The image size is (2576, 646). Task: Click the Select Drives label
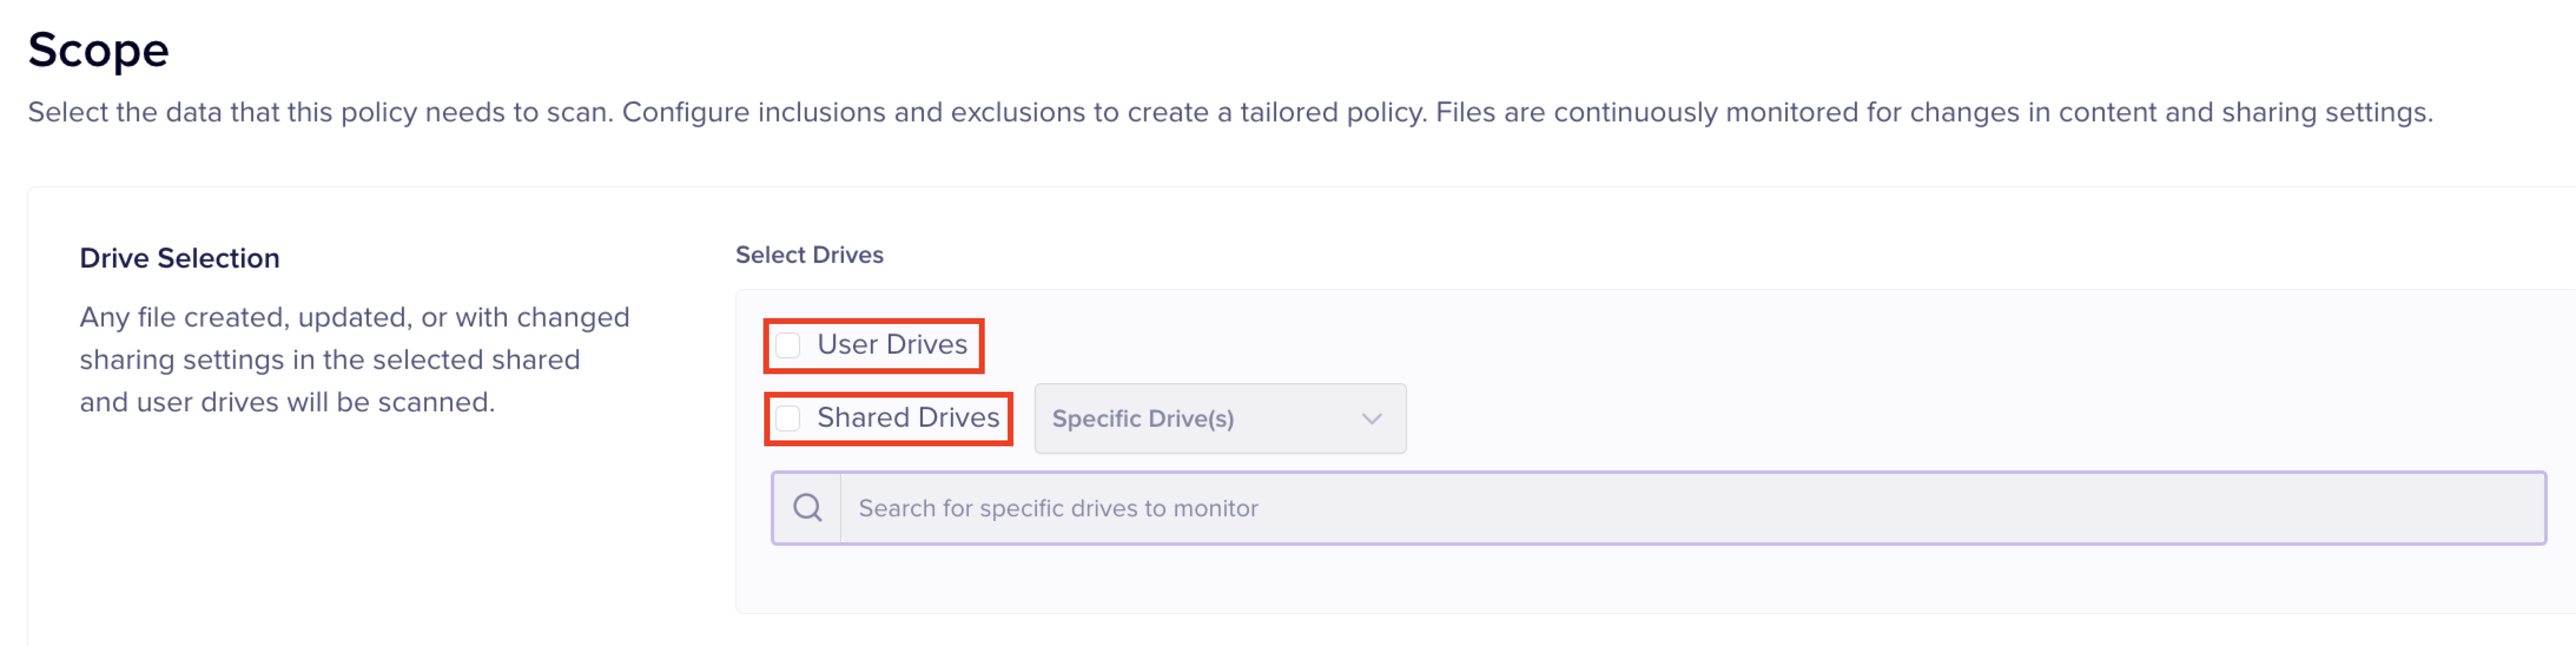809,255
